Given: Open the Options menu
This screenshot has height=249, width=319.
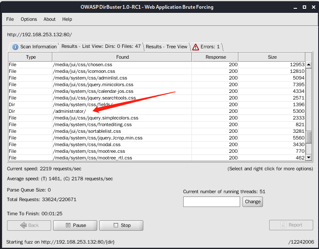Looking at the screenshot, I should [x=29, y=19].
